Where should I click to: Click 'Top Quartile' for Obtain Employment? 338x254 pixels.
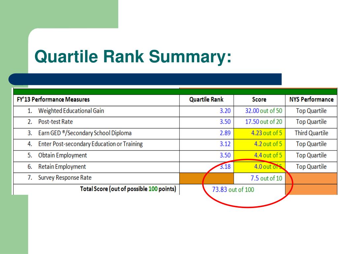click(x=311, y=155)
